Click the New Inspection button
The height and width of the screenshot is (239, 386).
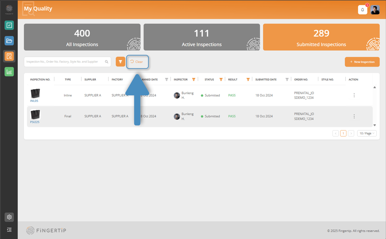362,62
